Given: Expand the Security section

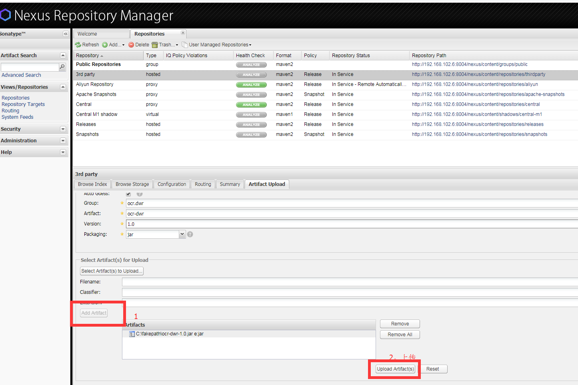Looking at the screenshot, I should click(63, 129).
